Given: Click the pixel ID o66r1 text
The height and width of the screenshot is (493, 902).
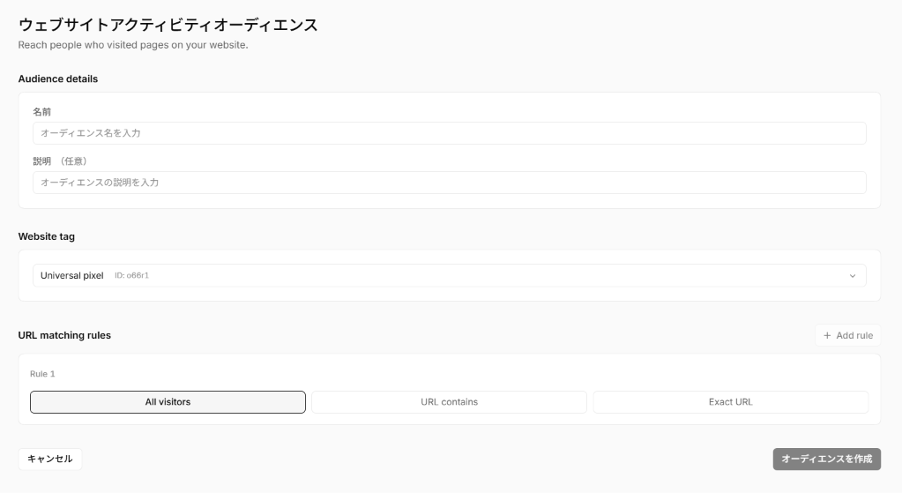Looking at the screenshot, I should tap(131, 275).
